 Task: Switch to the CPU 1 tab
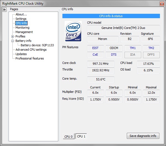[x=81, y=136]
